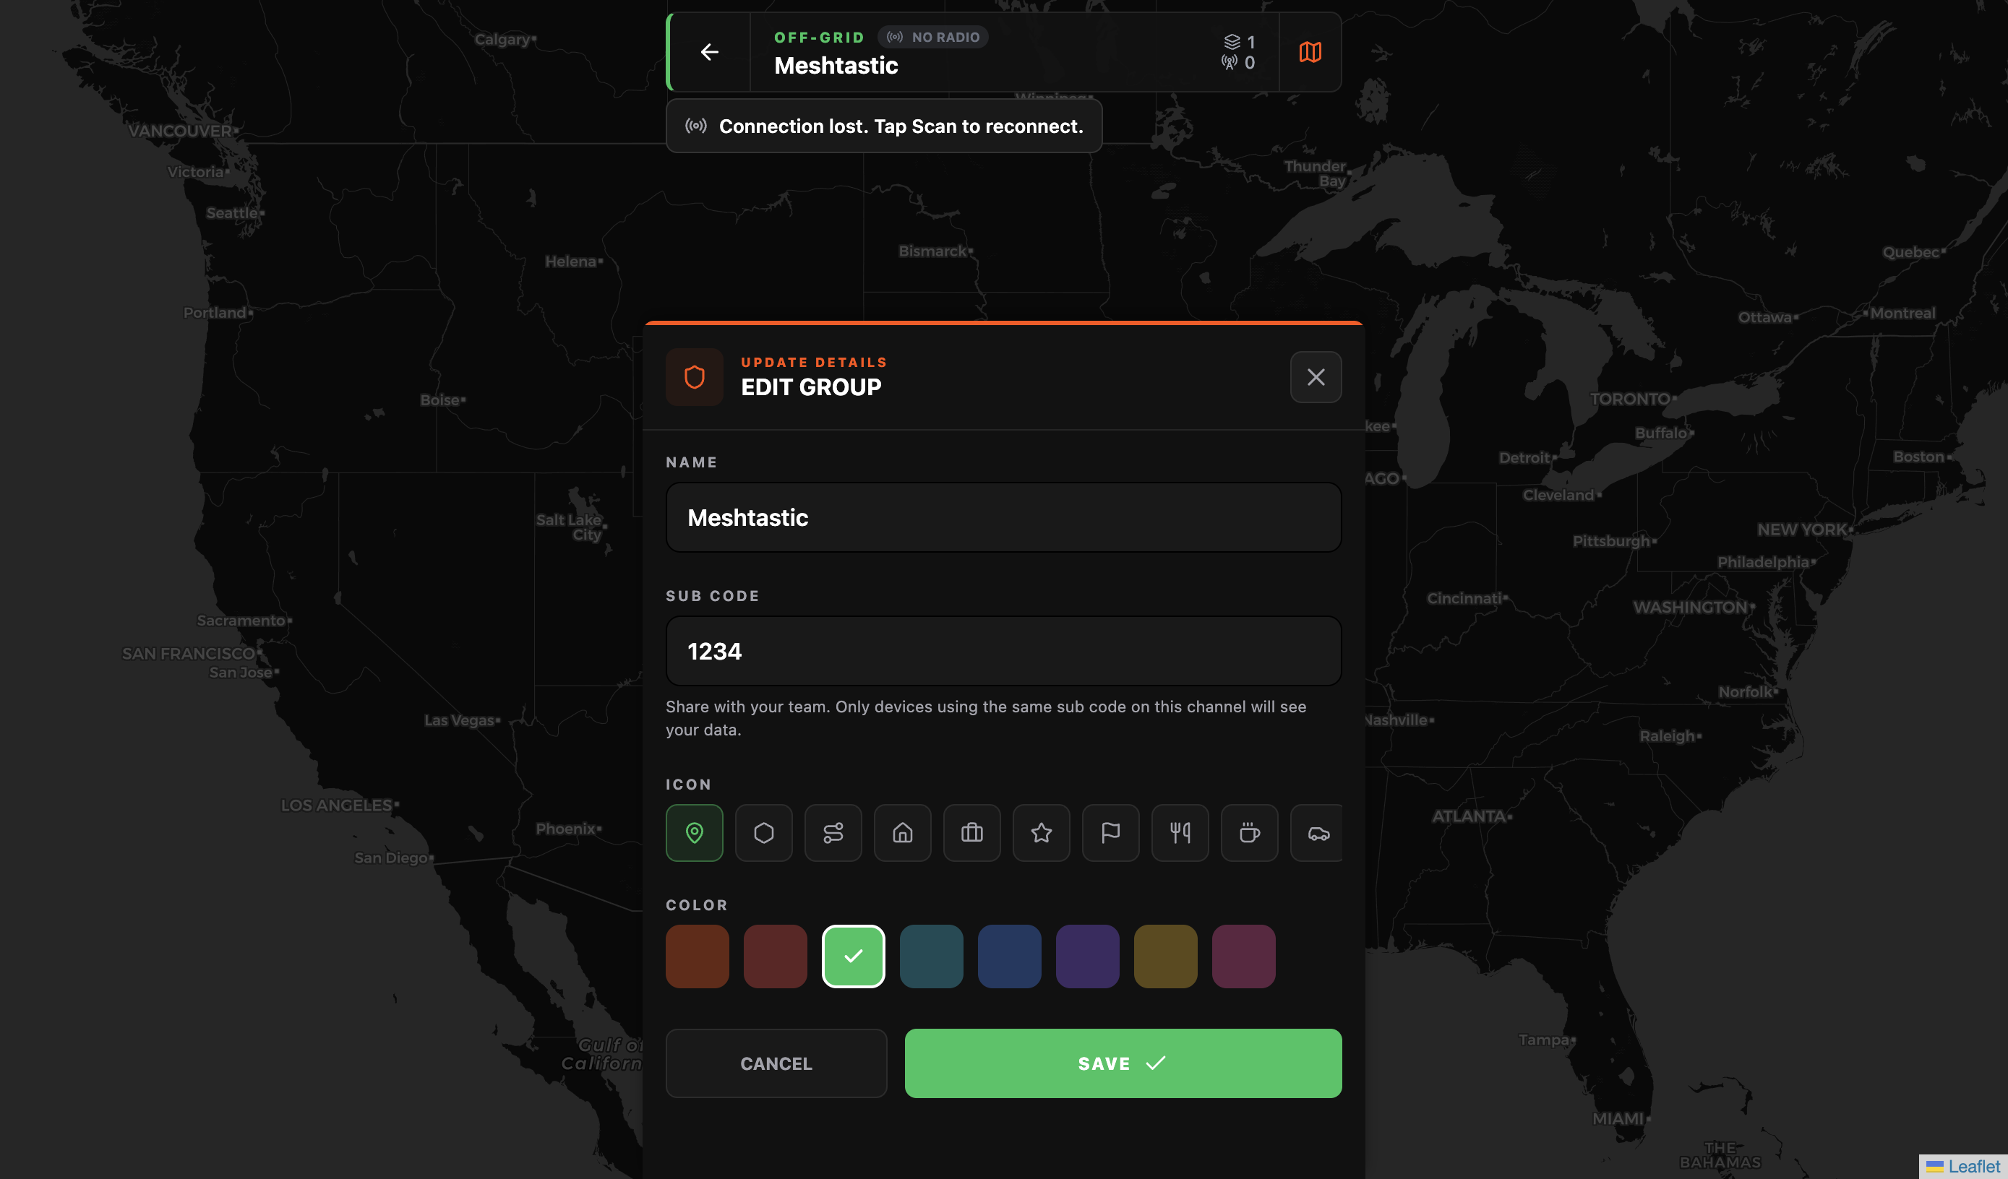Pick the purple color swatch
The width and height of the screenshot is (2008, 1179).
[1087, 956]
